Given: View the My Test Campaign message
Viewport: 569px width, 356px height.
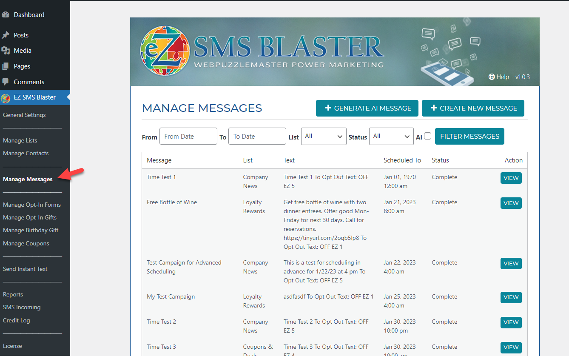Looking at the screenshot, I should coord(511,297).
